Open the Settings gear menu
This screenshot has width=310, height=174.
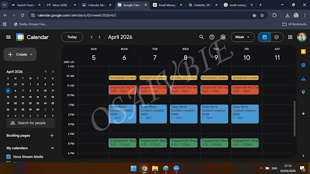tap(223, 37)
